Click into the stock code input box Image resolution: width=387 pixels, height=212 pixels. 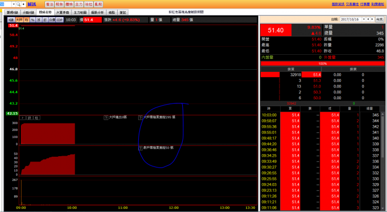click(x=5, y=4)
